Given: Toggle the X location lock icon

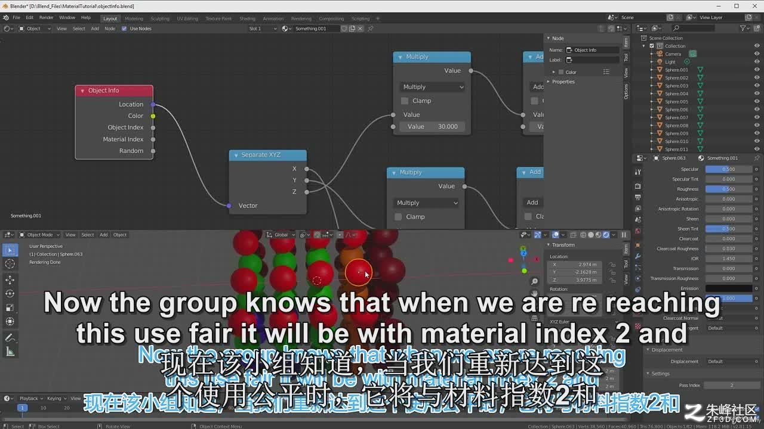Looking at the screenshot, I should [x=612, y=265].
